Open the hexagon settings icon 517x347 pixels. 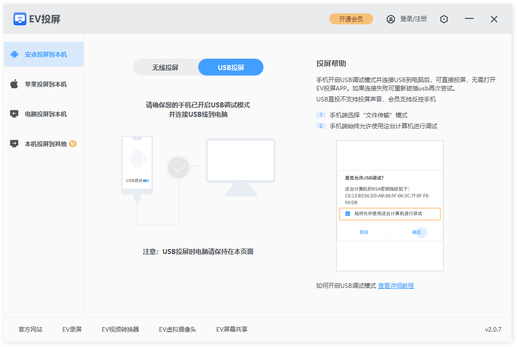coord(444,19)
